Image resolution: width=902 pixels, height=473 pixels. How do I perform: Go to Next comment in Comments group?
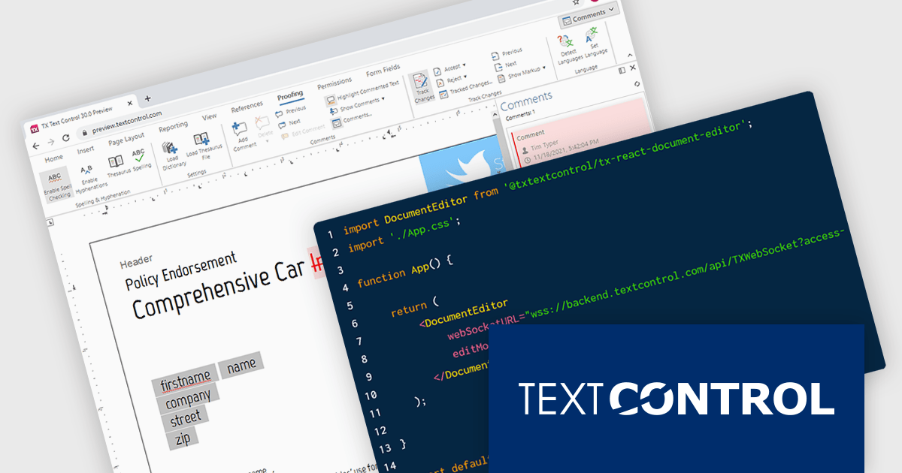coord(289,123)
